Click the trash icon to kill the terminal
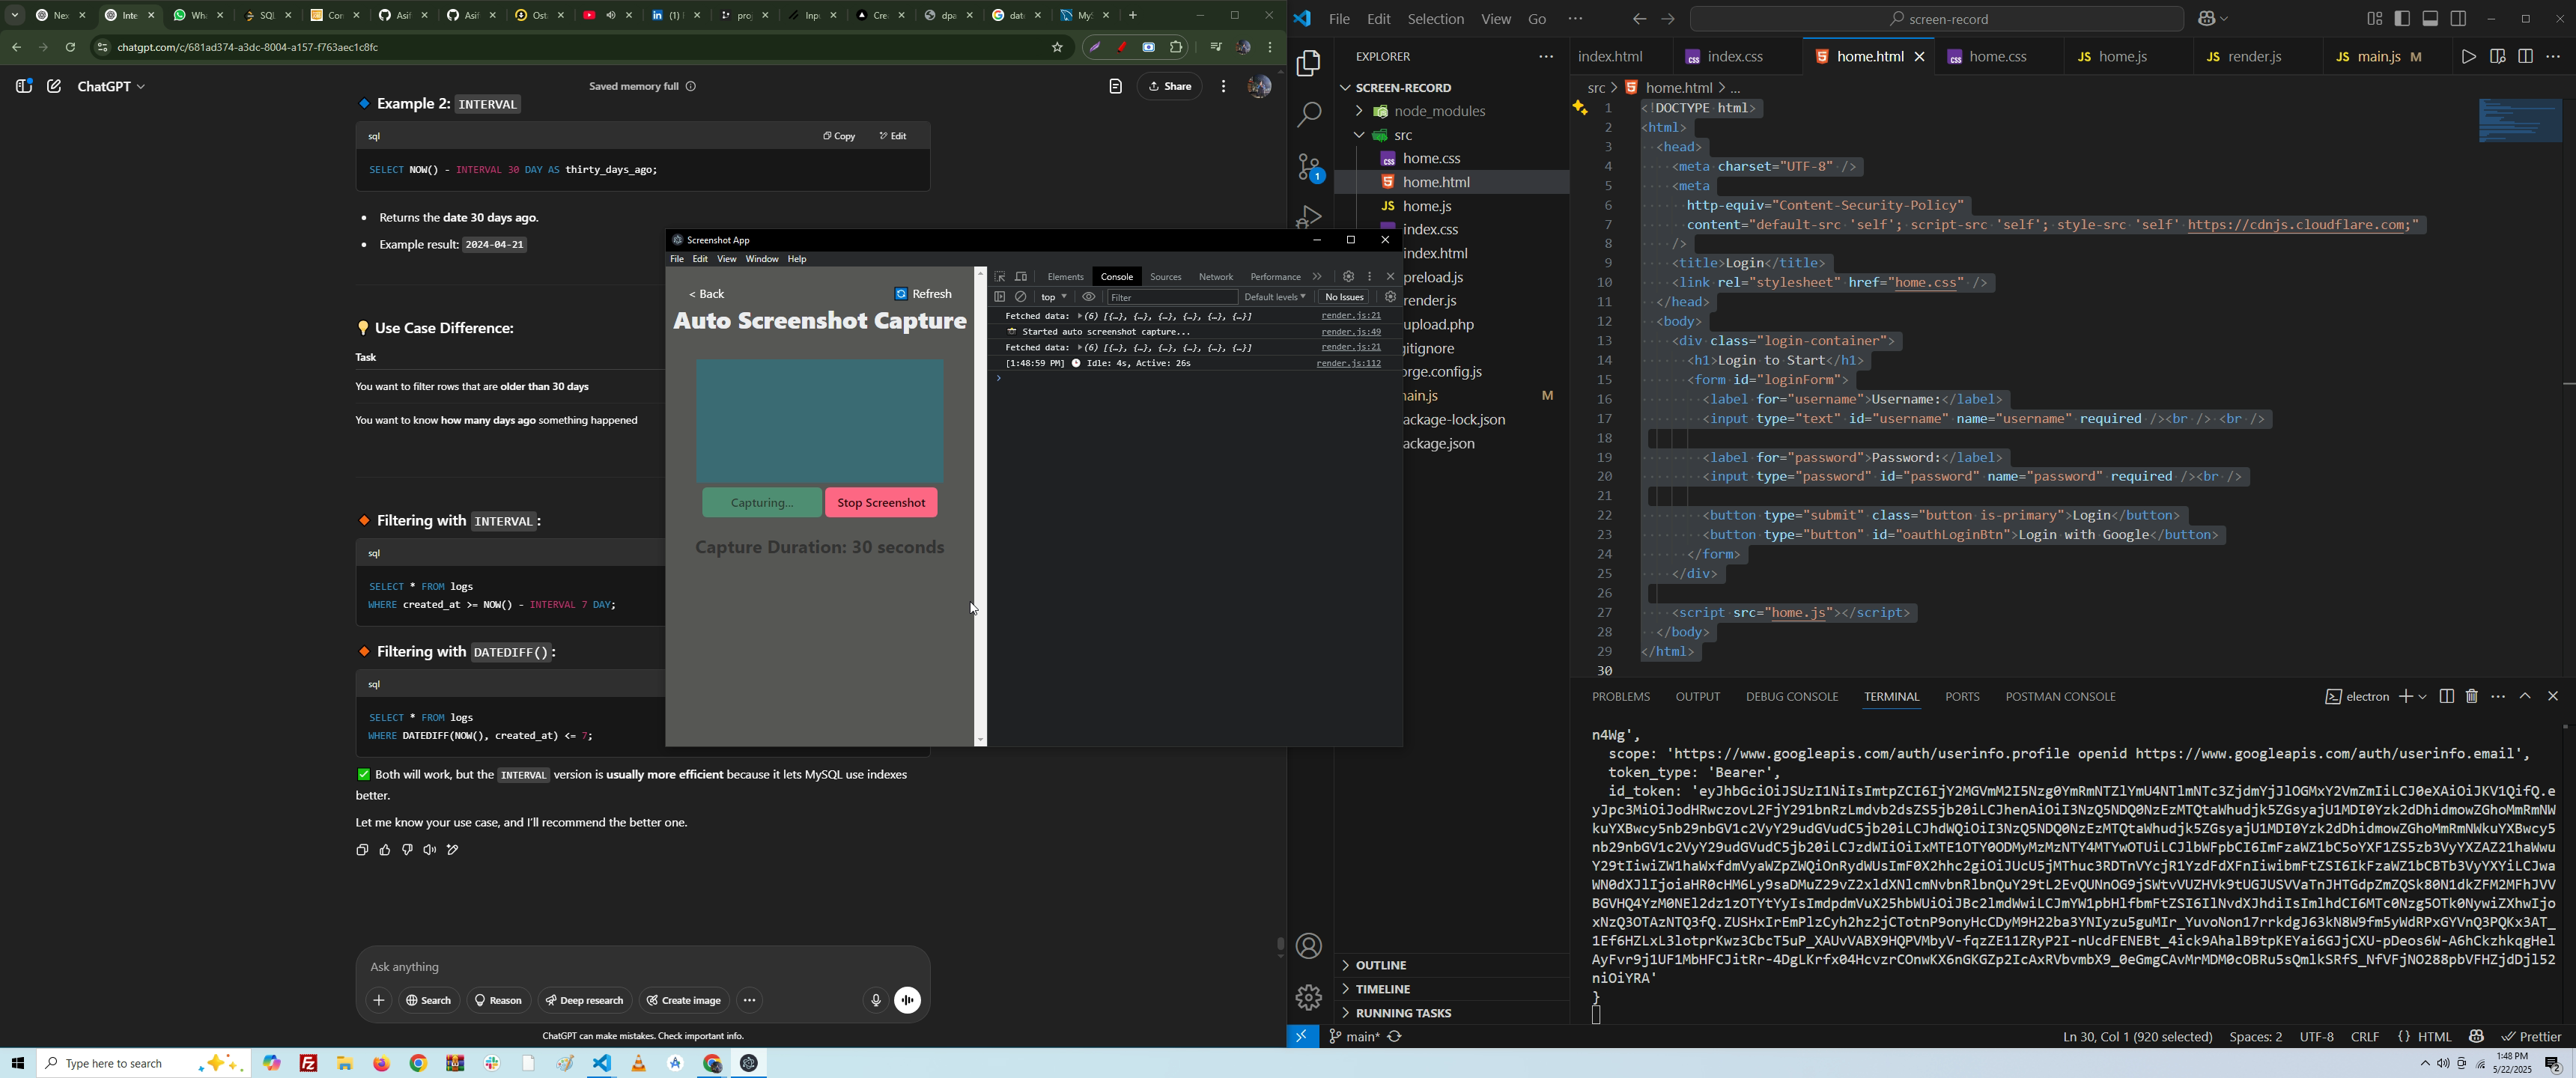The width and height of the screenshot is (2576, 1078). 2472,696
